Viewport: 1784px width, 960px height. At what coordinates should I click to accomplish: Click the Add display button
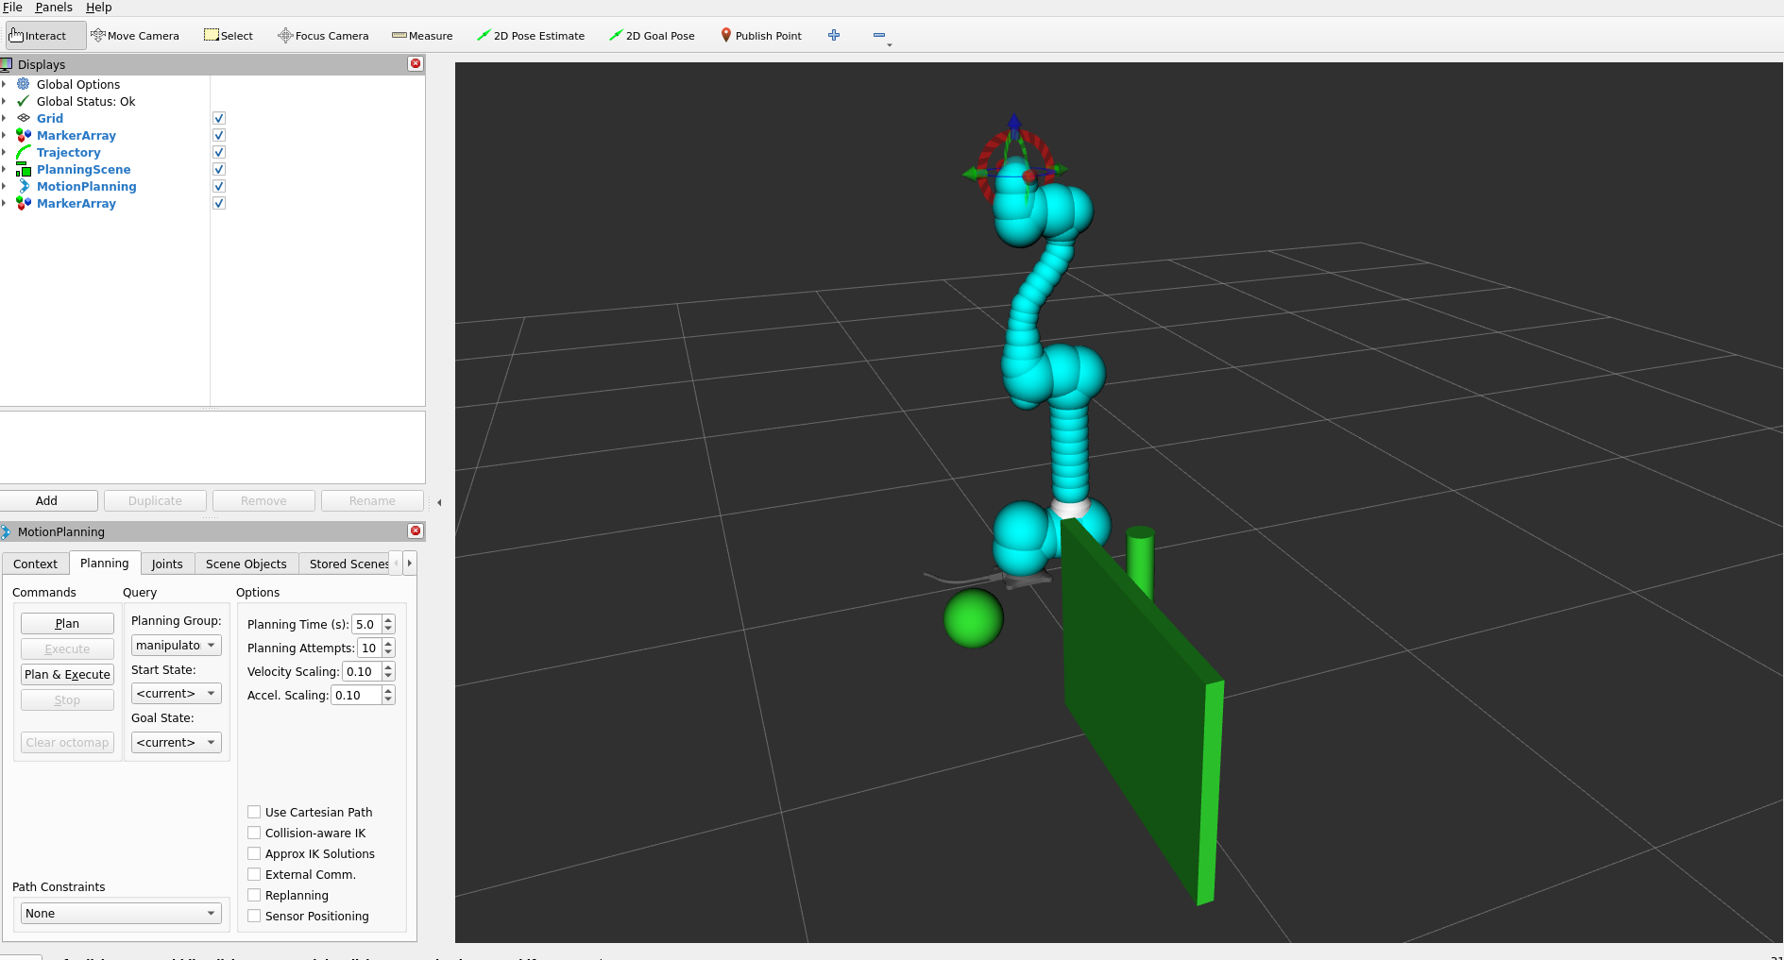(47, 501)
